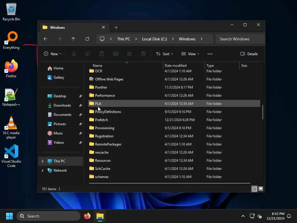The height and width of the screenshot is (223, 297).
Task: Click the PC monitor icon in address bar
Action: 102,39
